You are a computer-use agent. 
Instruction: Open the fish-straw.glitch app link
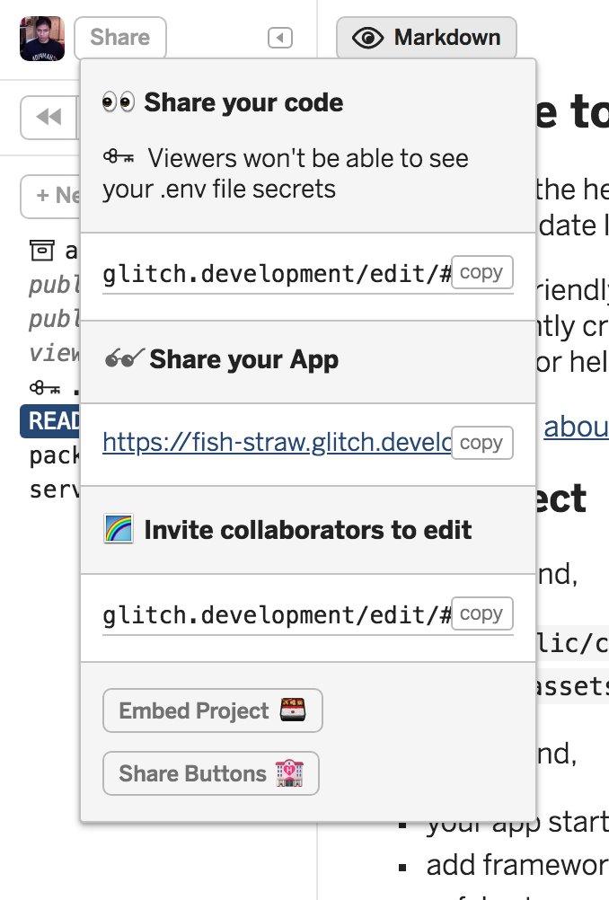[x=276, y=443]
